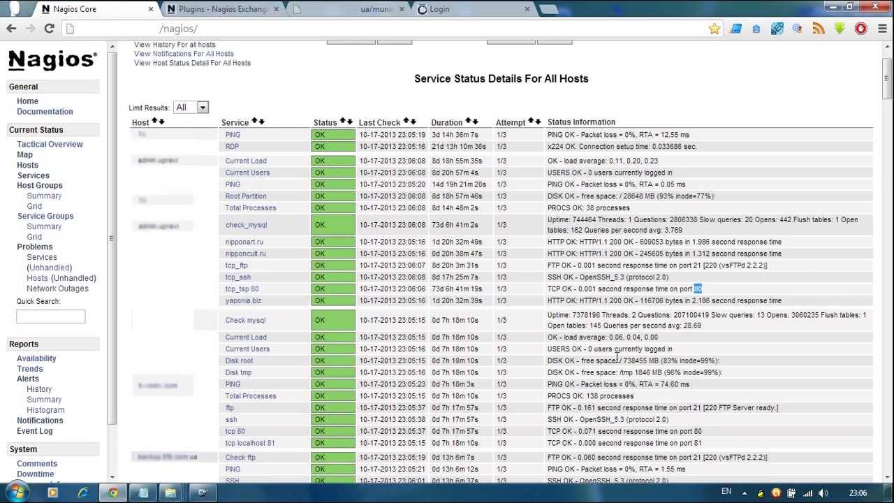
Task: Bookmark page with star icon
Action: 714,29
